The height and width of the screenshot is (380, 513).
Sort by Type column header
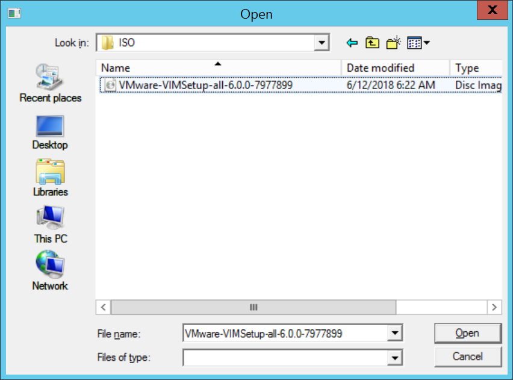(476, 68)
